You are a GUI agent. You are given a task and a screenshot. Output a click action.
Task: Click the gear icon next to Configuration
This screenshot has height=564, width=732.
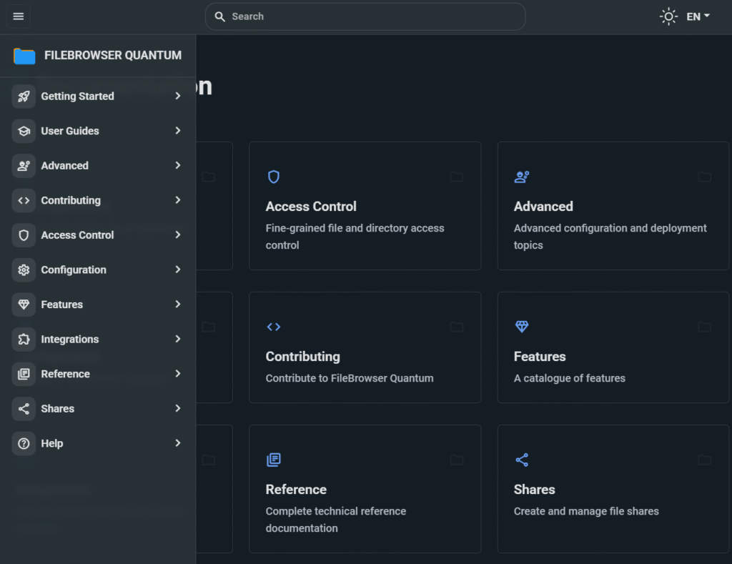click(x=24, y=270)
